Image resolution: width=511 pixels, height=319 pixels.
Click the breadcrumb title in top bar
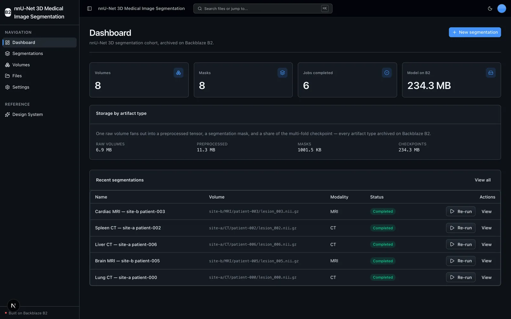tap(141, 9)
